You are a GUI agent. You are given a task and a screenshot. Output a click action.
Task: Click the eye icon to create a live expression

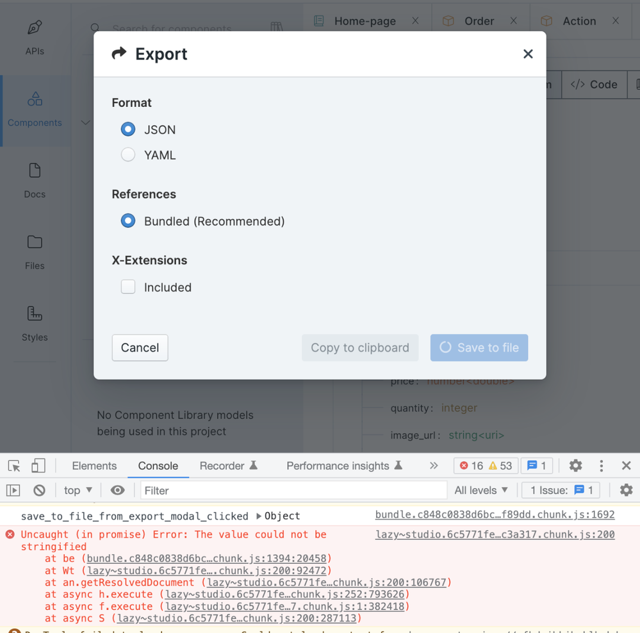(x=117, y=491)
